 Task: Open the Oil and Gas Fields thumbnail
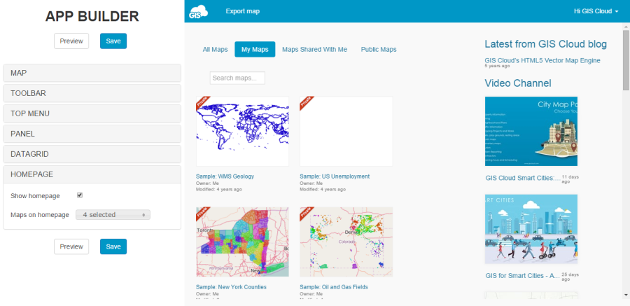pos(346,242)
